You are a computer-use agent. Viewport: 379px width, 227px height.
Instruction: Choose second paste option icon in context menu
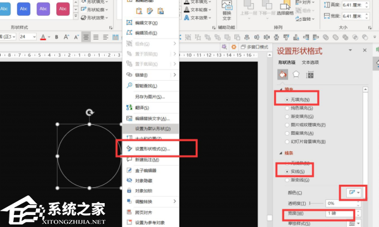pyautogui.click(x=150, y=11)
